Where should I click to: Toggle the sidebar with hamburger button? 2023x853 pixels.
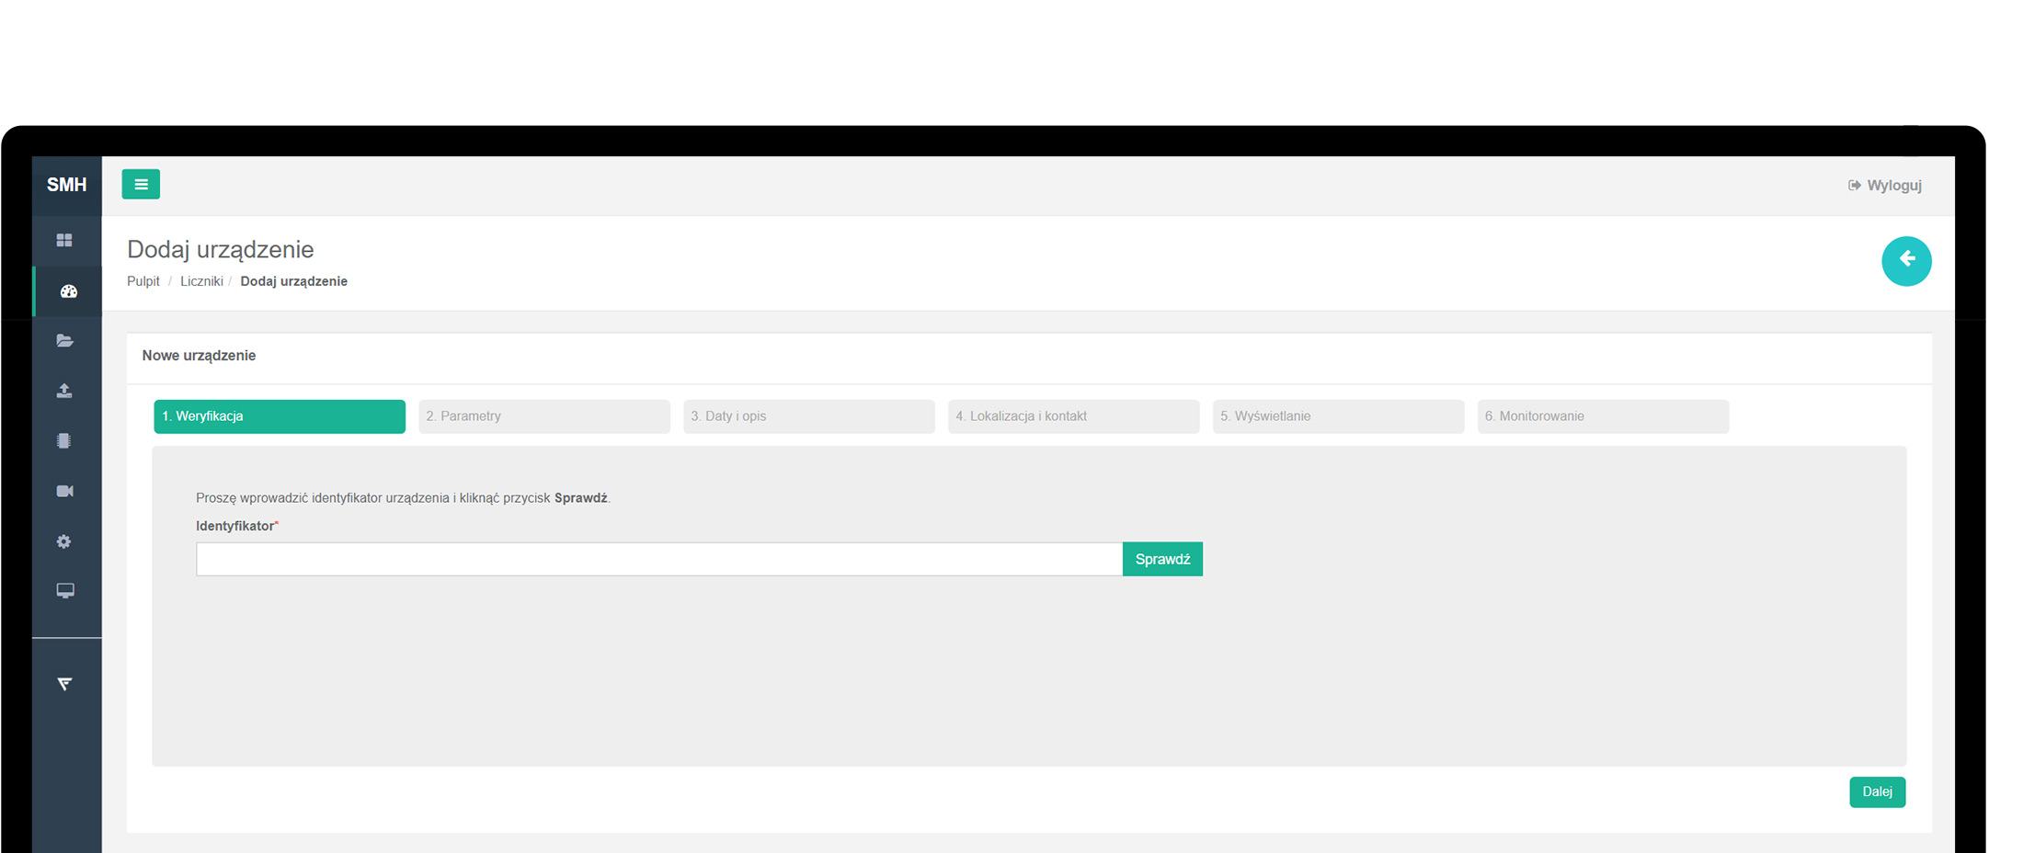coord(141,184)
